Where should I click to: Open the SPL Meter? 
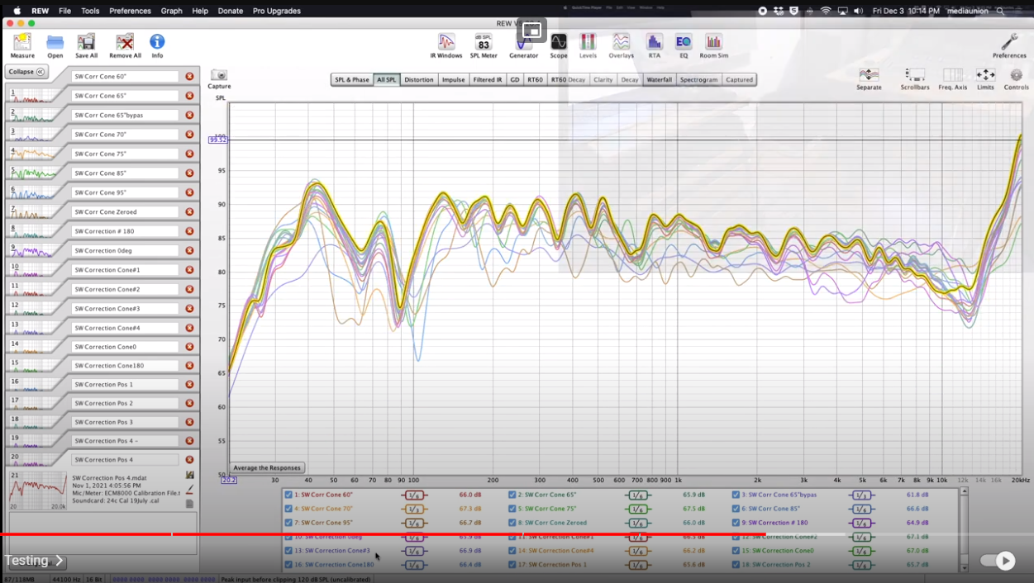pos(484,43)
